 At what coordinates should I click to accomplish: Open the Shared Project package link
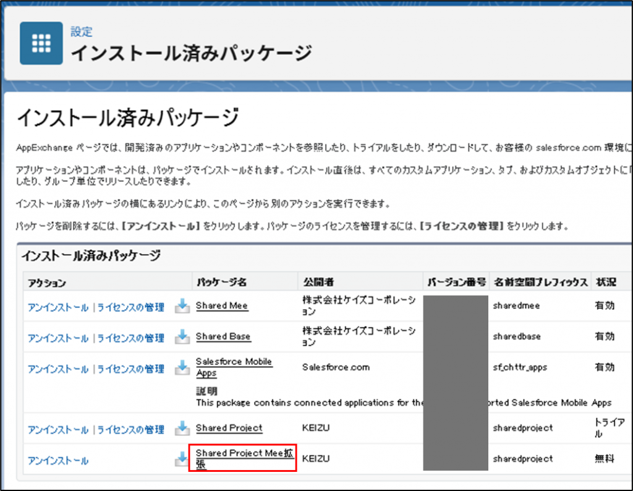[x=229, y=428]
